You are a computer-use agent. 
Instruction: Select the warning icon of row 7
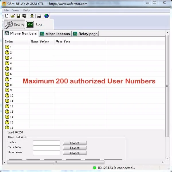pos(7,79)
